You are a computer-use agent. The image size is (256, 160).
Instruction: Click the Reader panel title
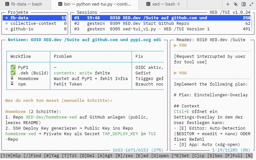pos(211,40)
